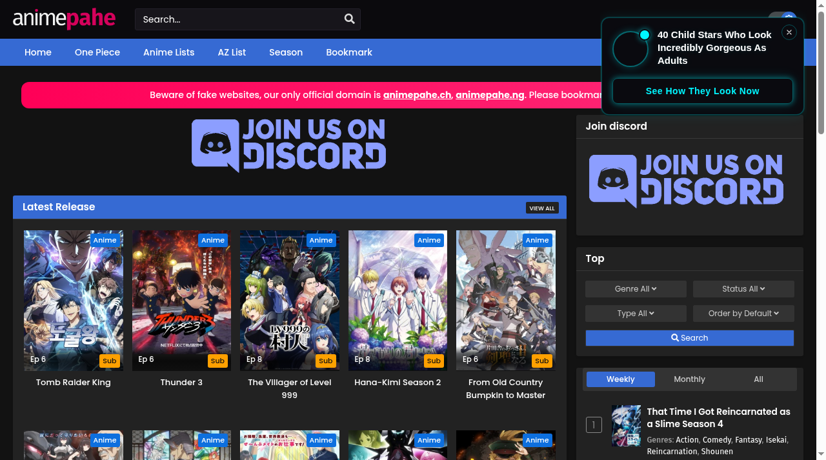Click the search magnifier icon in header
Image resolution: width=826 pixels, height=460 pixels.
pyautogui.click(x=349, y=19)
